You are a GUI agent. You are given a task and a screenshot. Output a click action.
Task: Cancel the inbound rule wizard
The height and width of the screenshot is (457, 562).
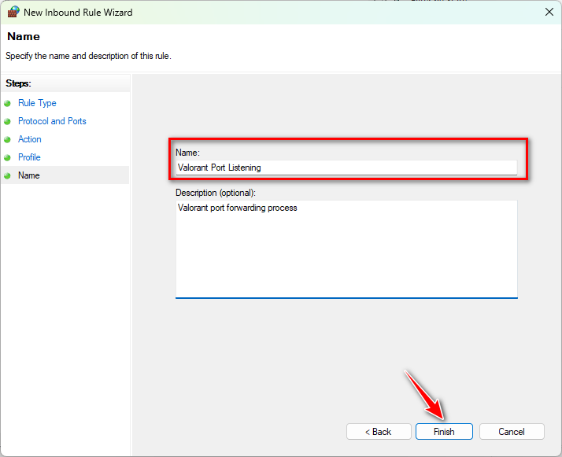click(x=511, y=432)
